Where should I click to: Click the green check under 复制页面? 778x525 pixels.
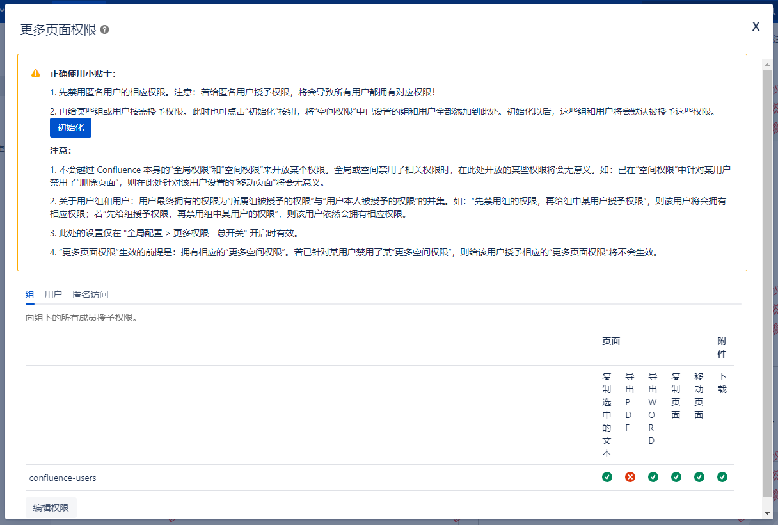676,477
